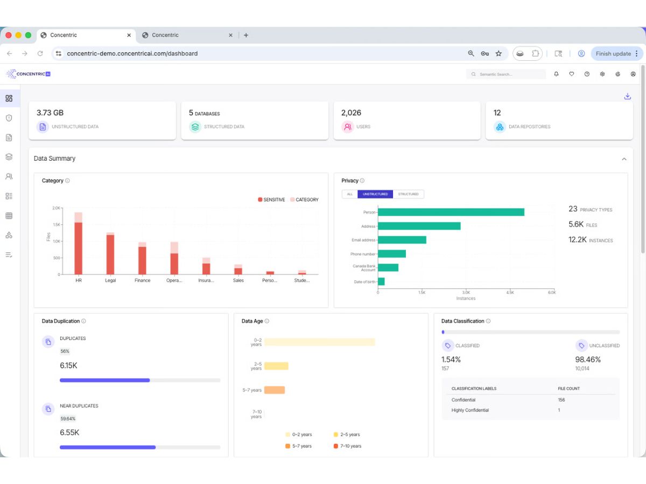Collapse the Data Summary section
The height and width of the screenshot is (484, 646).
(x=624, y=159)
